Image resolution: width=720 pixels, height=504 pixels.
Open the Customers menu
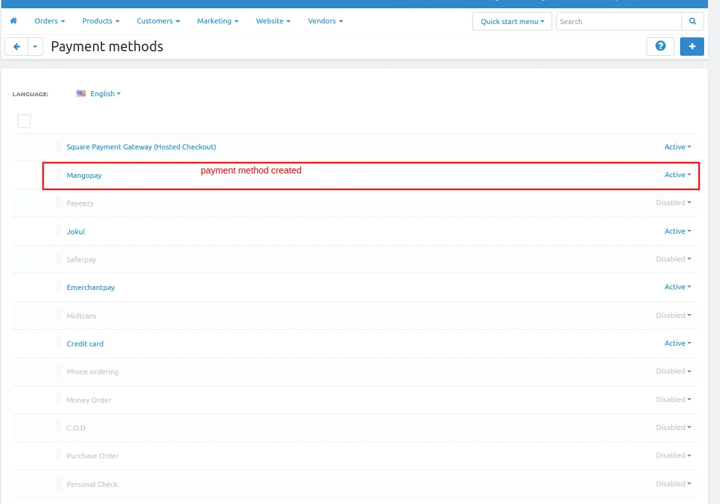pyautogui.click(x=158, y=21)
